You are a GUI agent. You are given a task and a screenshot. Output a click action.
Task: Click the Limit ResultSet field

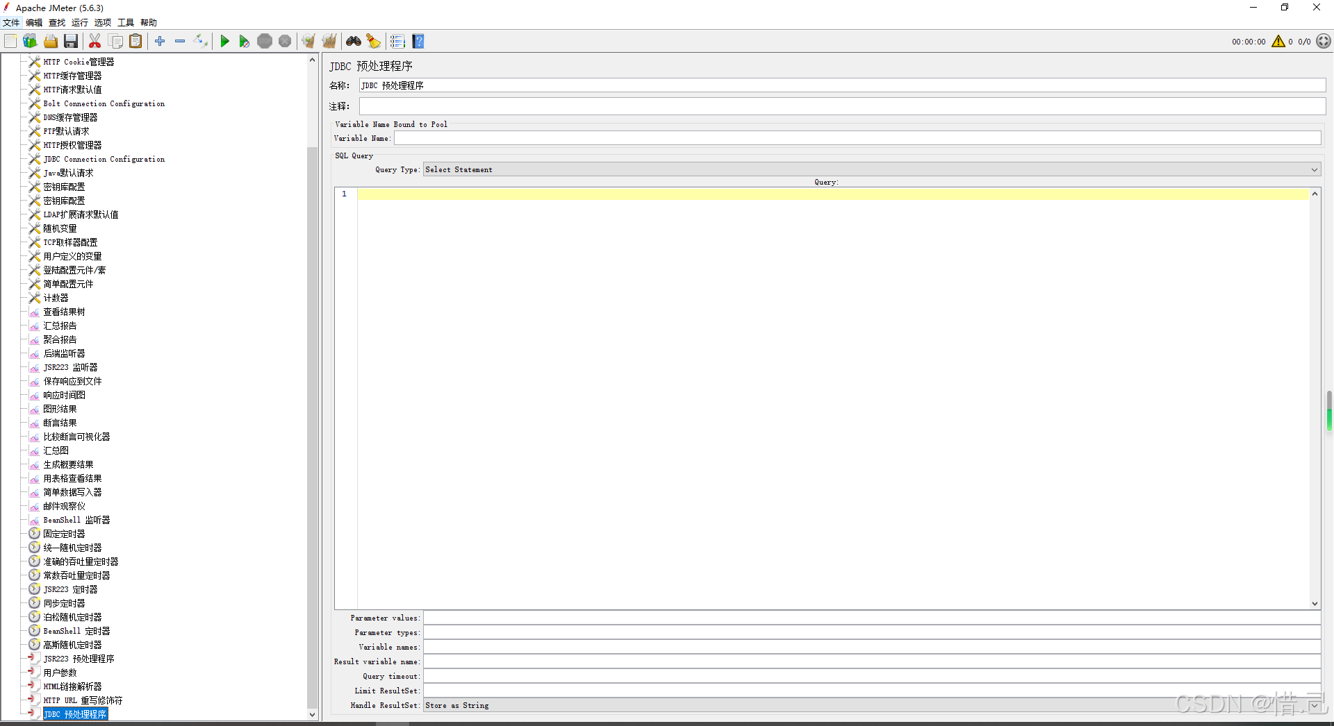point(872,691)
